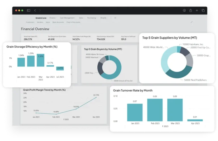Show the tab overview icon
Screen dimensions: 218x141
tap(203, 10)
